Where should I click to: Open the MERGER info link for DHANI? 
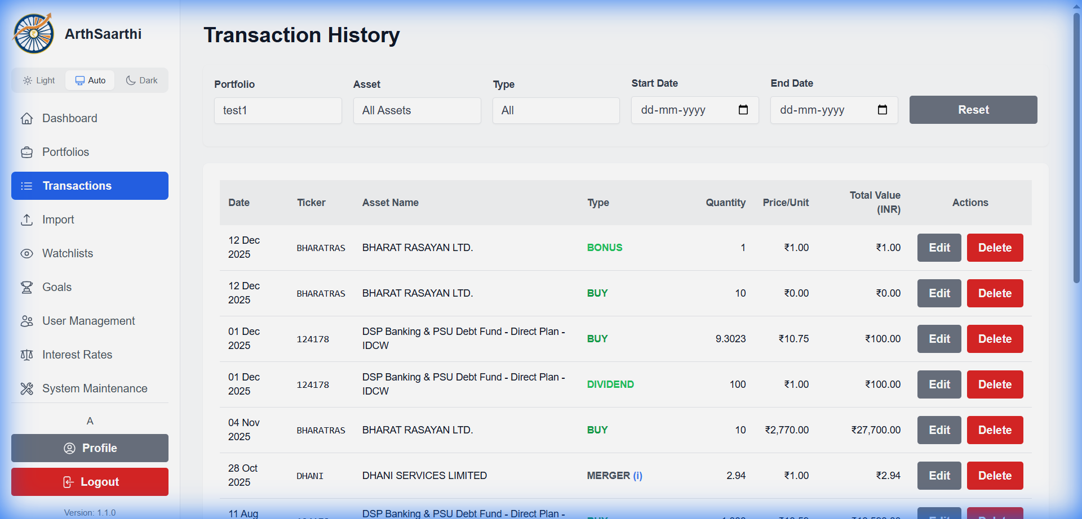click(x=637, y=476)
